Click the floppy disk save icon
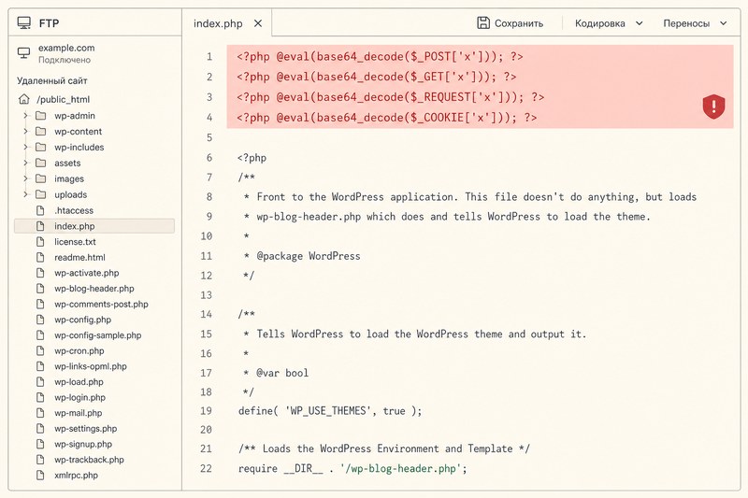Viewport: 748px width, 498px height. (483, 22)
